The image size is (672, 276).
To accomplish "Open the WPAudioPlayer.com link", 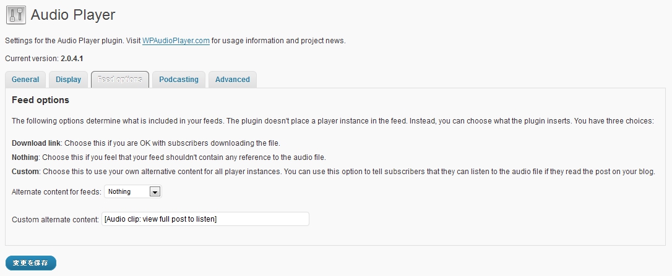I will coord(176,41).
